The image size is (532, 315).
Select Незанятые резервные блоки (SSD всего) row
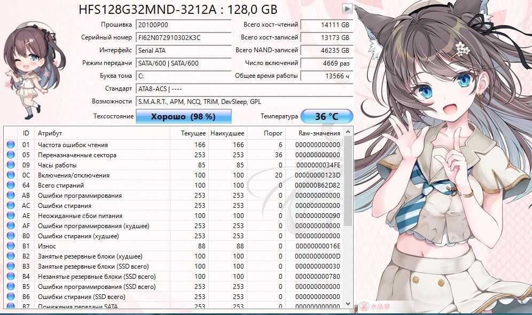click(x=174, y=277)
